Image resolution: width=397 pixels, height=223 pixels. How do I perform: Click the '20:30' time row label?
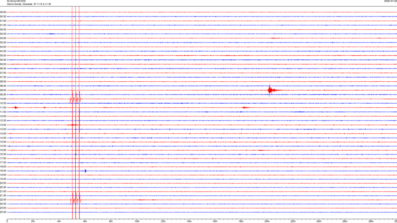coord(3,187)
